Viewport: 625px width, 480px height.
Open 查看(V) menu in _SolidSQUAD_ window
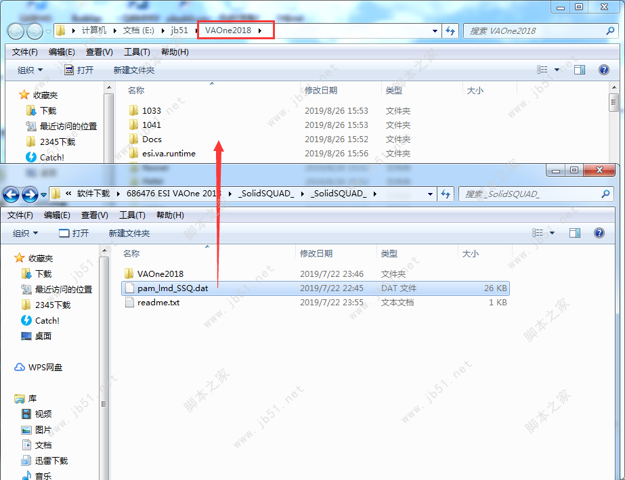(95, 215)
